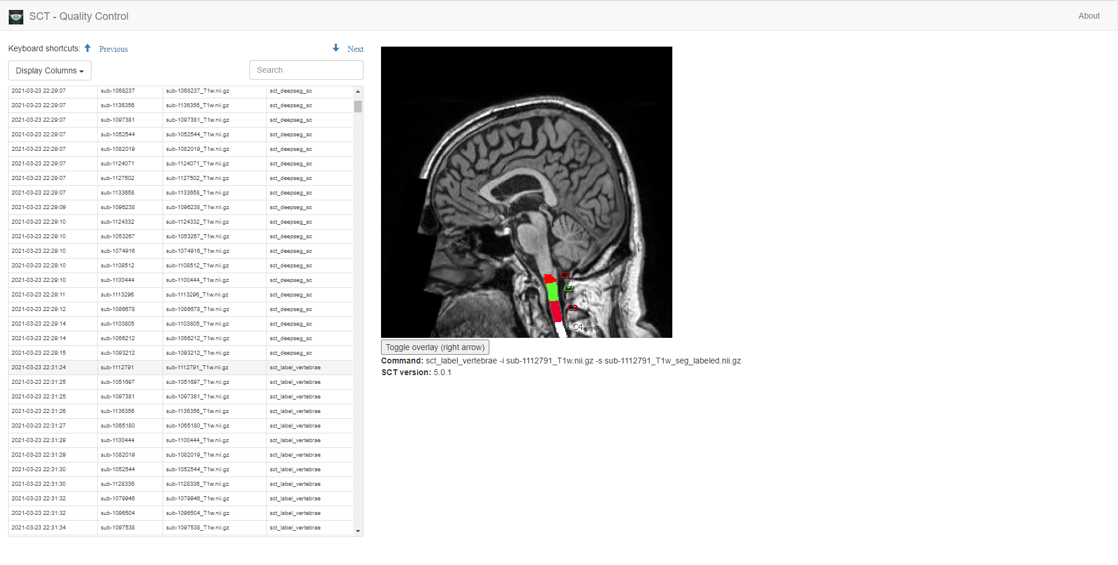Click the Previous navigation link

click(113, 49)
